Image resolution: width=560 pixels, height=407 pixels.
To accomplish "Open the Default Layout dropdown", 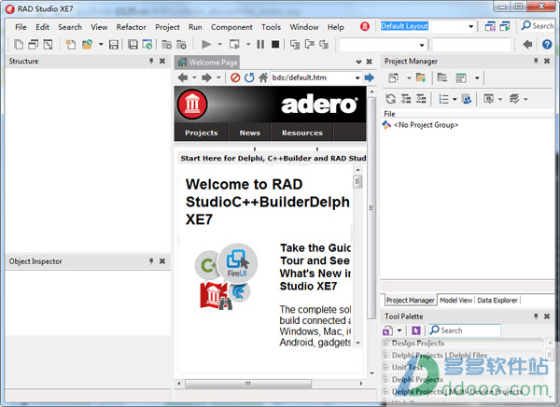I will tap(471, 26).
